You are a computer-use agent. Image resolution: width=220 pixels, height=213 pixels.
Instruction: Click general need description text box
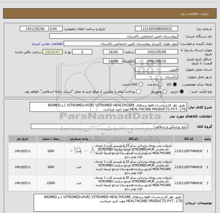[x=108, y=107]
